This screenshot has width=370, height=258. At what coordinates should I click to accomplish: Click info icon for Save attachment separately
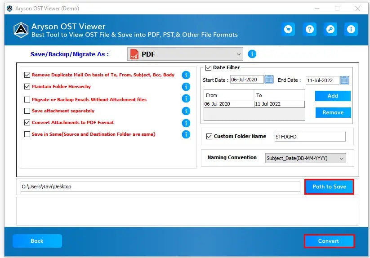pyautogui.click(x=186, y=111)
